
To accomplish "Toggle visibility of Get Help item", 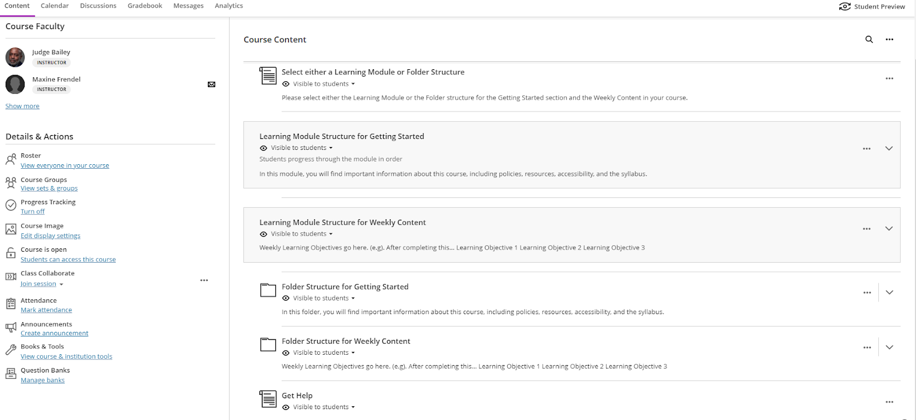I will 318,407.
